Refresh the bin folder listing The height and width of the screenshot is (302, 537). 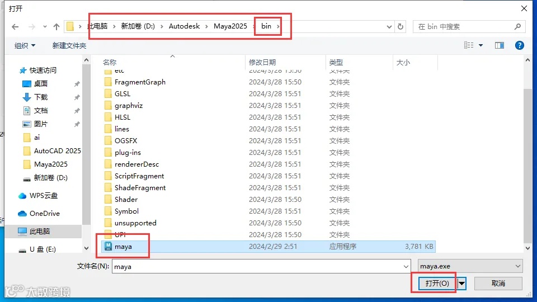coord(401,26)
